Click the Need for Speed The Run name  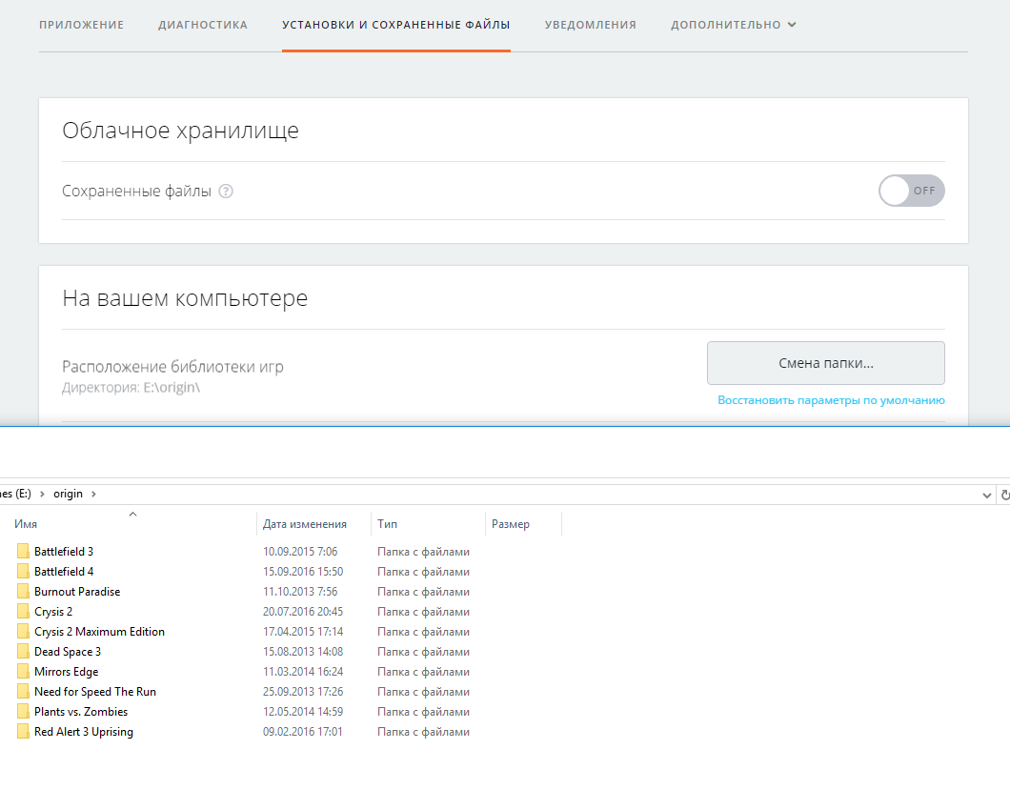pos(95,692)
